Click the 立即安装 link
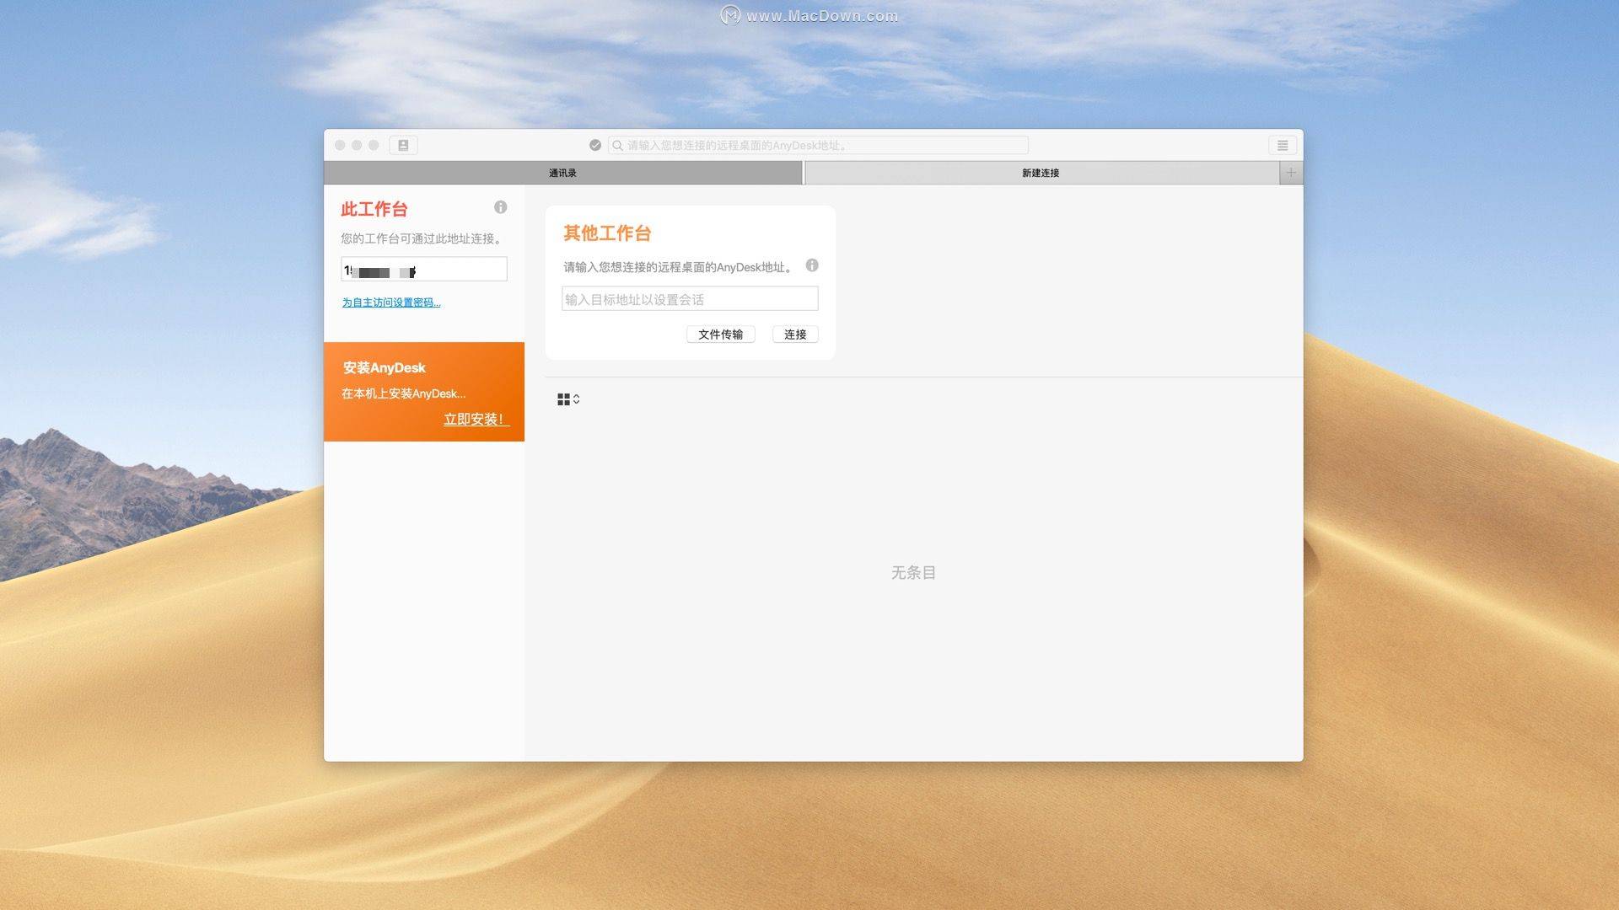The width and height of the screenshot is (1619, 910). pos(476,420)
